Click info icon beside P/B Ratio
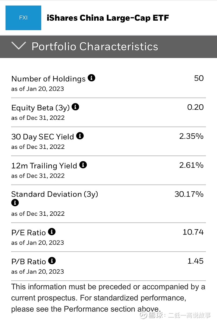Viewport: 217px width, 322px height. 52,261
